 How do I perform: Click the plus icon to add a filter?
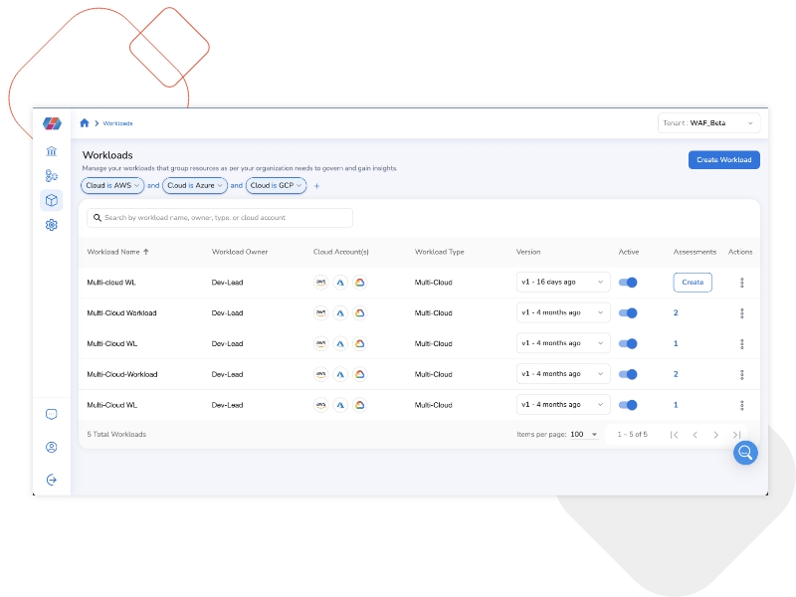316,186
